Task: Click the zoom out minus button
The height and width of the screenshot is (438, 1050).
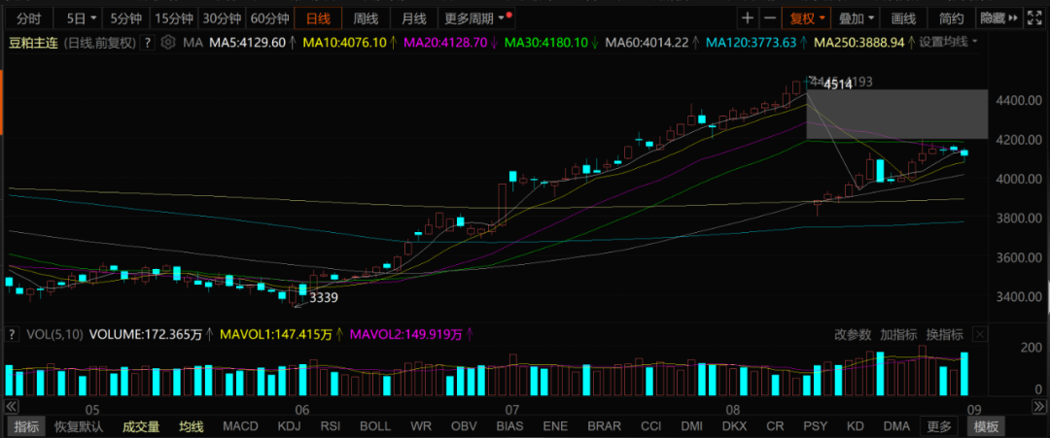Action: pyautogui.click(x=769, y=18)
